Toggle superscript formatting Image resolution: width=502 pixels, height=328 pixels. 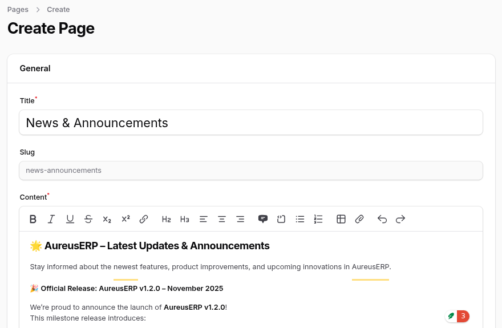125,219
